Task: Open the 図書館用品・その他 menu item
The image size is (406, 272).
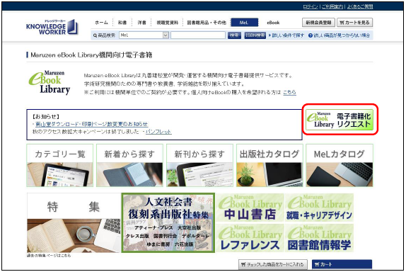Action: tap(207, 23)
